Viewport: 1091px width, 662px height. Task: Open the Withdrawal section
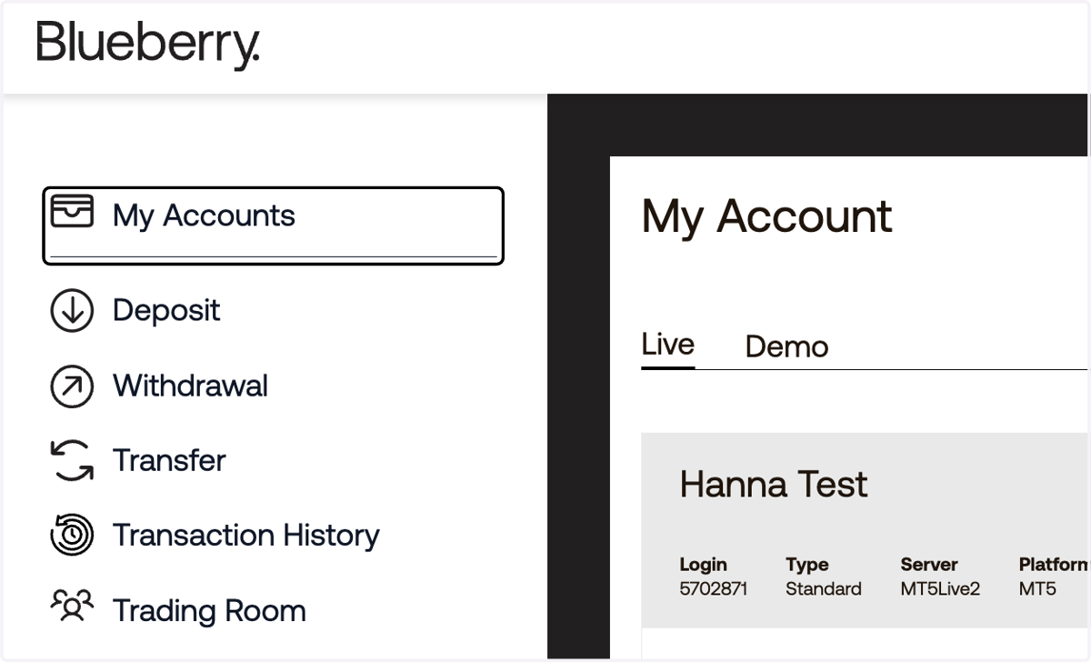click(190, 386)
